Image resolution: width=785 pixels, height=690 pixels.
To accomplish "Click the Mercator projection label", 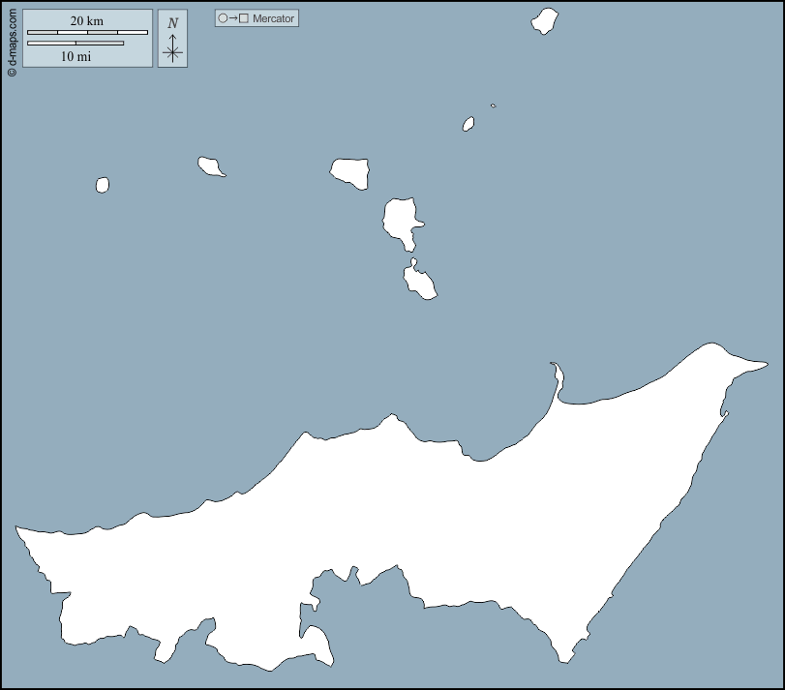I will tap(274, 18).
